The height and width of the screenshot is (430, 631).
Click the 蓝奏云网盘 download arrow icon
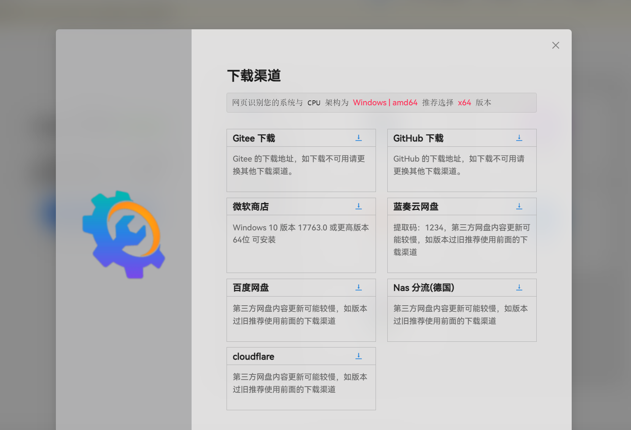coord(519,206)
